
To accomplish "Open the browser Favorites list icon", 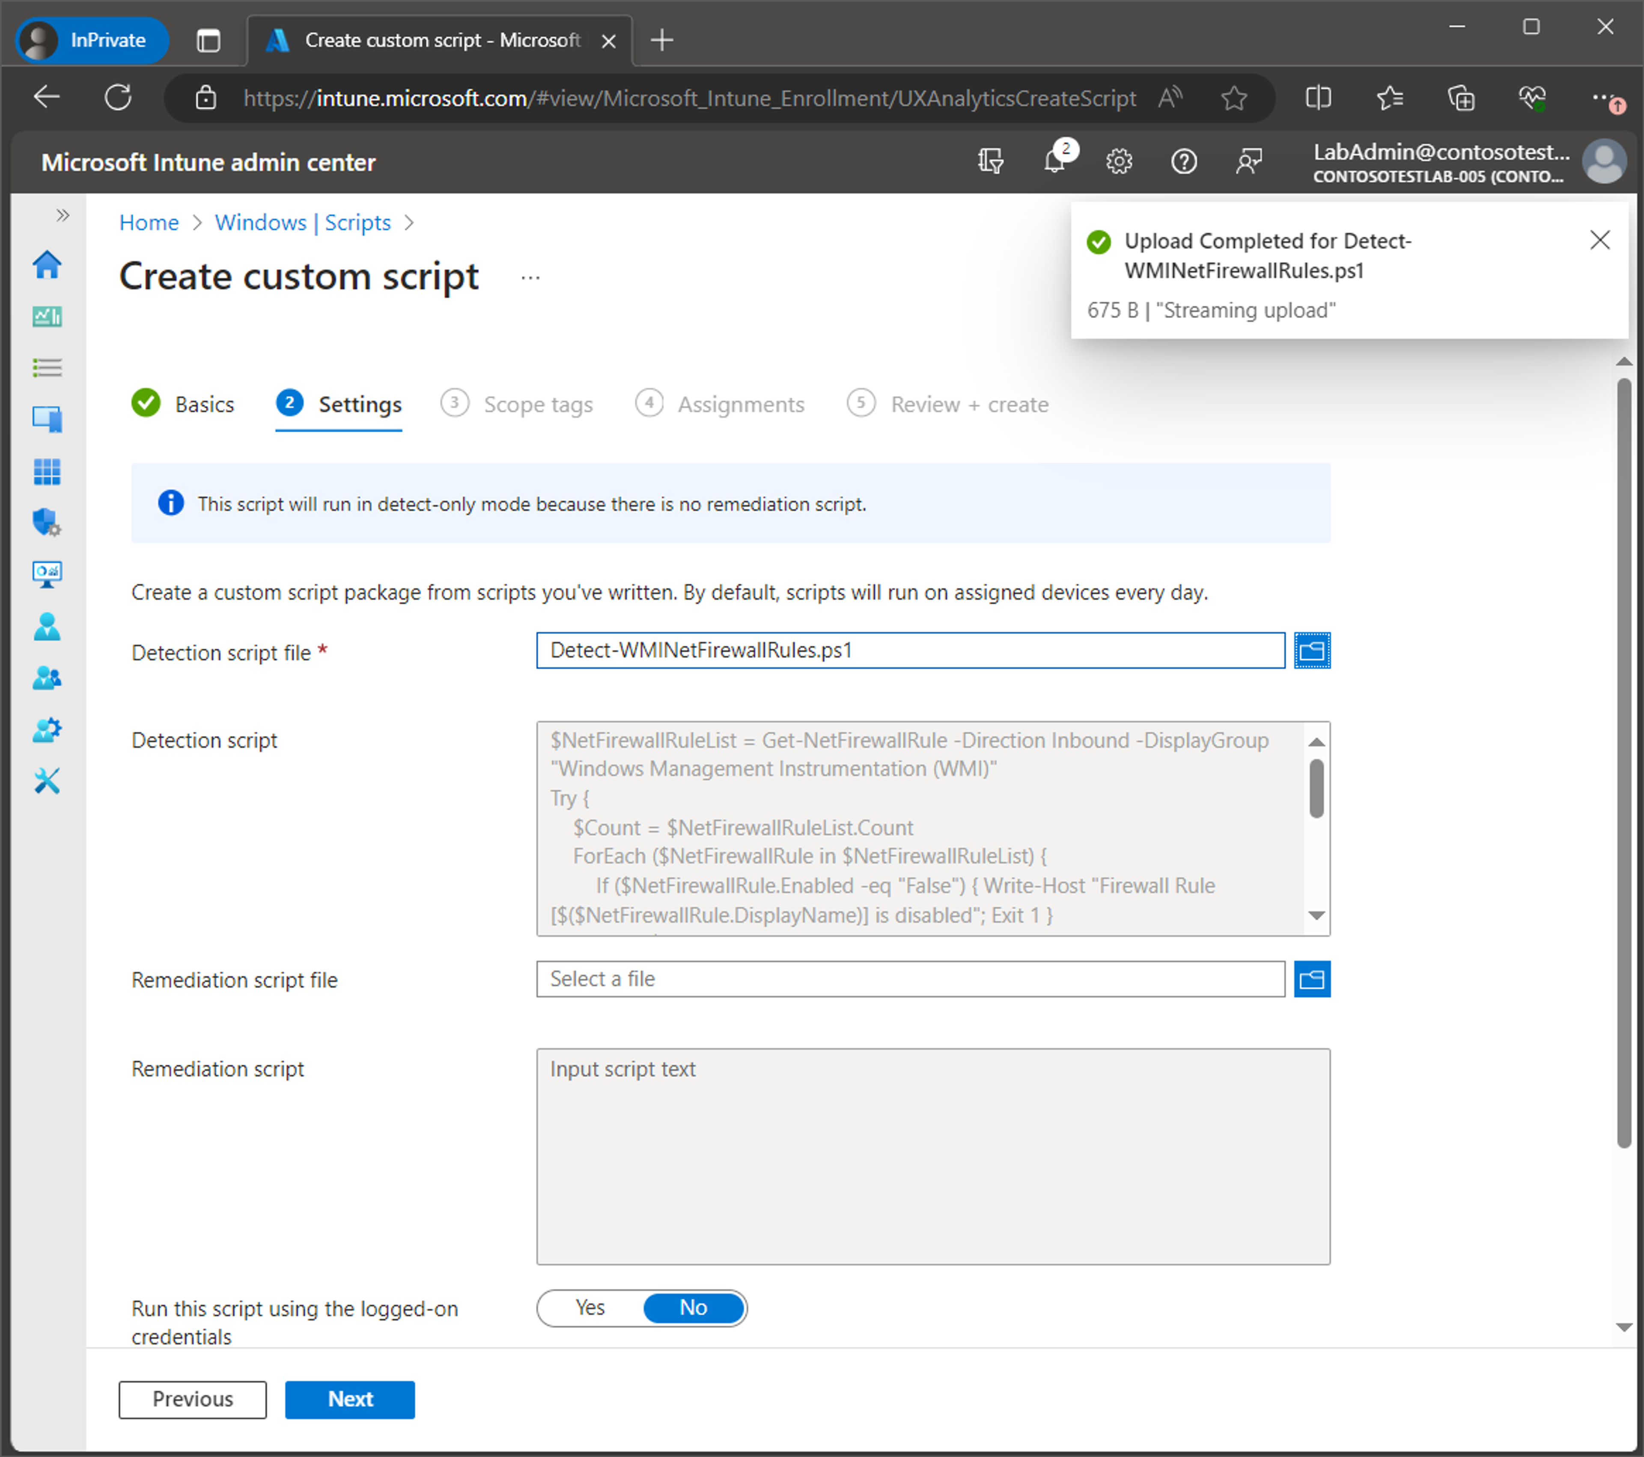I will pos(1389,98).
